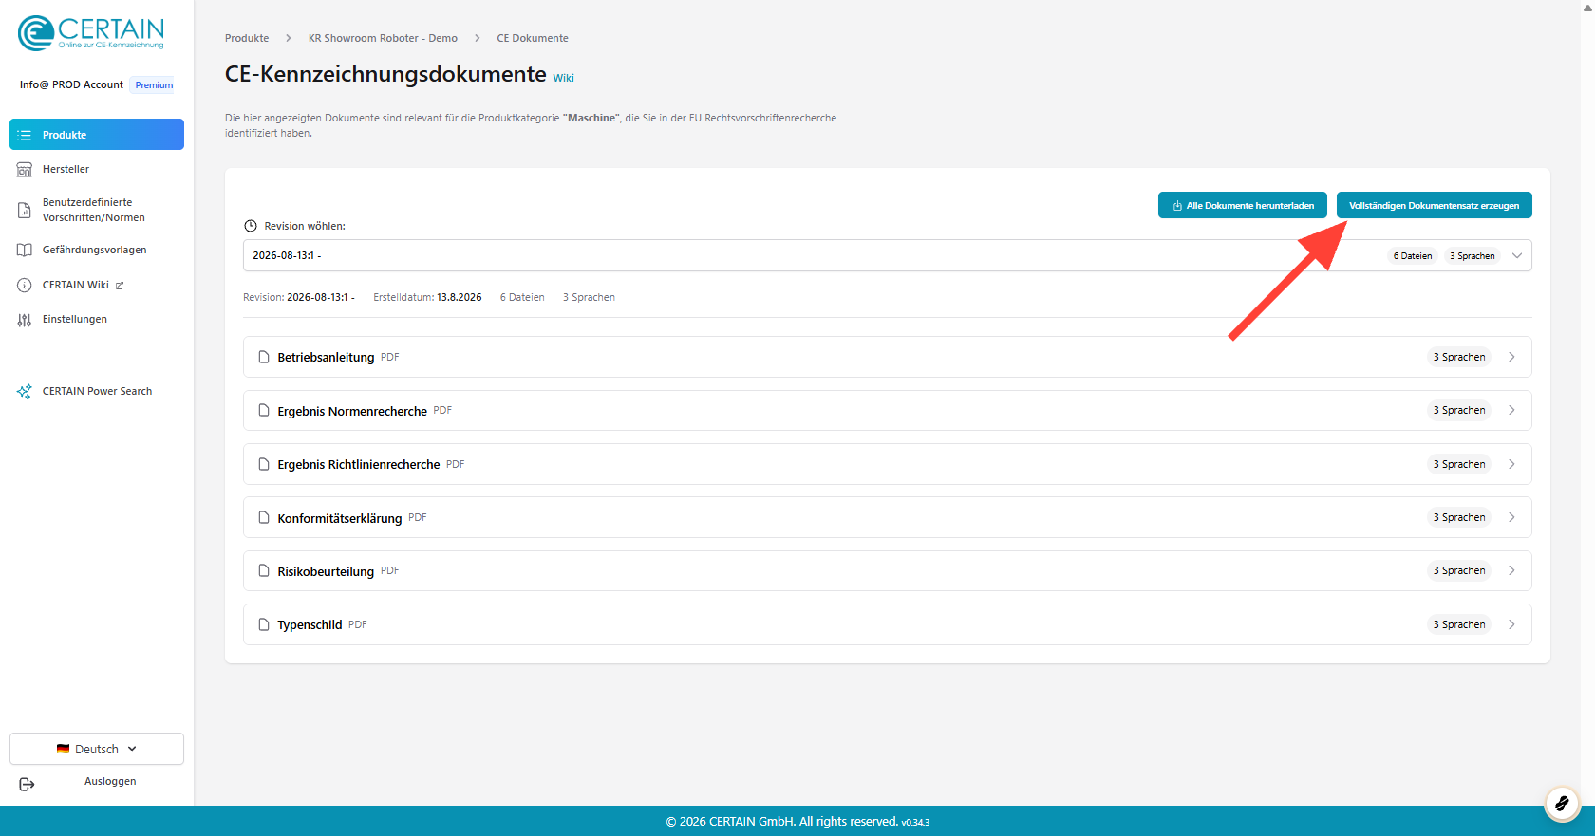Click 3 Sprachen badge in revision selector
Viewport: 1595px width, 836px height.
click(1473, 255)
